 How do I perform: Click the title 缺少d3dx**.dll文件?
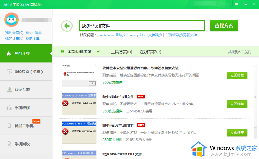(118, 96)
